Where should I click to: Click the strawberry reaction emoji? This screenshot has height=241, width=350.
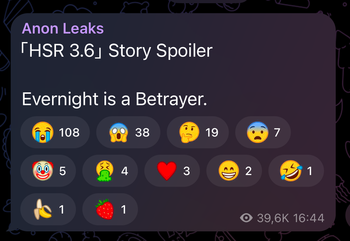tap(105, 209)
